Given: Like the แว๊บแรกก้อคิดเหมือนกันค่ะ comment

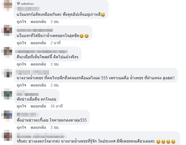Looking at the screenshot, I should tap(21, 22).
